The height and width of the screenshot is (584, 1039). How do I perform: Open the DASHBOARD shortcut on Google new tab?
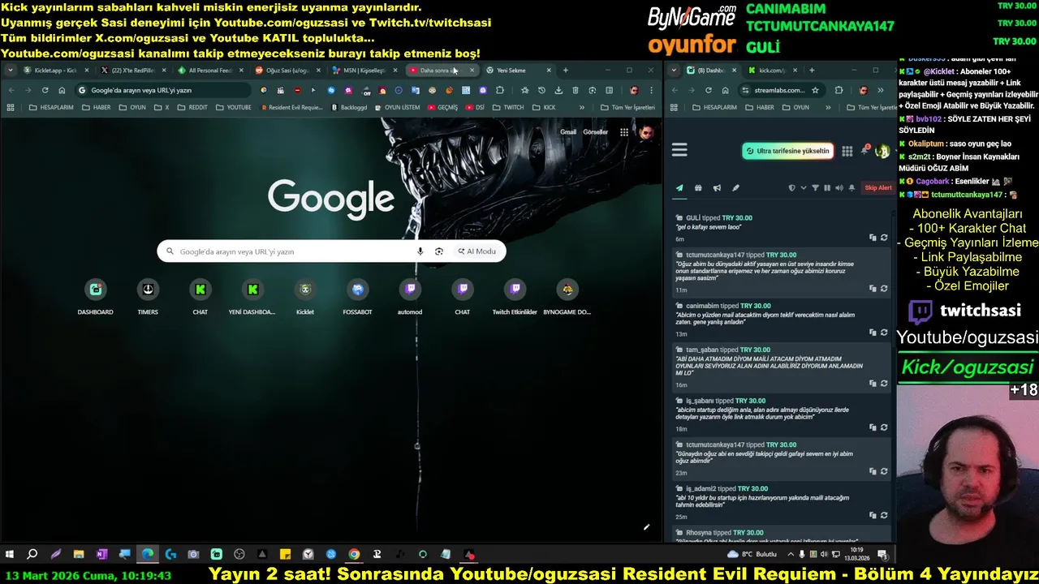click(x=96, y=296)
